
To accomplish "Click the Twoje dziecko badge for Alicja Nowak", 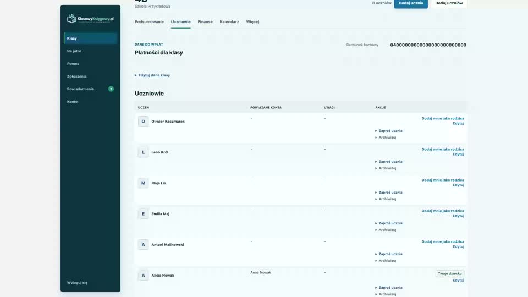I will 449,274.
